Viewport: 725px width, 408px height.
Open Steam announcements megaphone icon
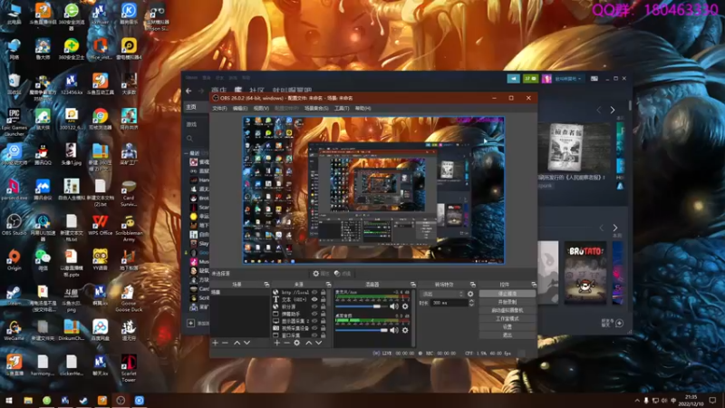click(513, 79)
